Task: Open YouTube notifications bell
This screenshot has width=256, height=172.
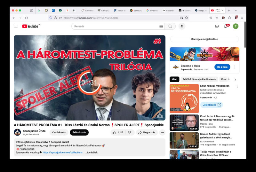Action: 226,26
